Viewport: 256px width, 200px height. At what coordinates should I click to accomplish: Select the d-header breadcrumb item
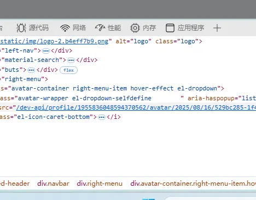[x=15, y=184]
